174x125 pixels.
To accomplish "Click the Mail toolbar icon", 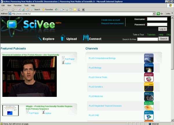I will tap(61, 10).
